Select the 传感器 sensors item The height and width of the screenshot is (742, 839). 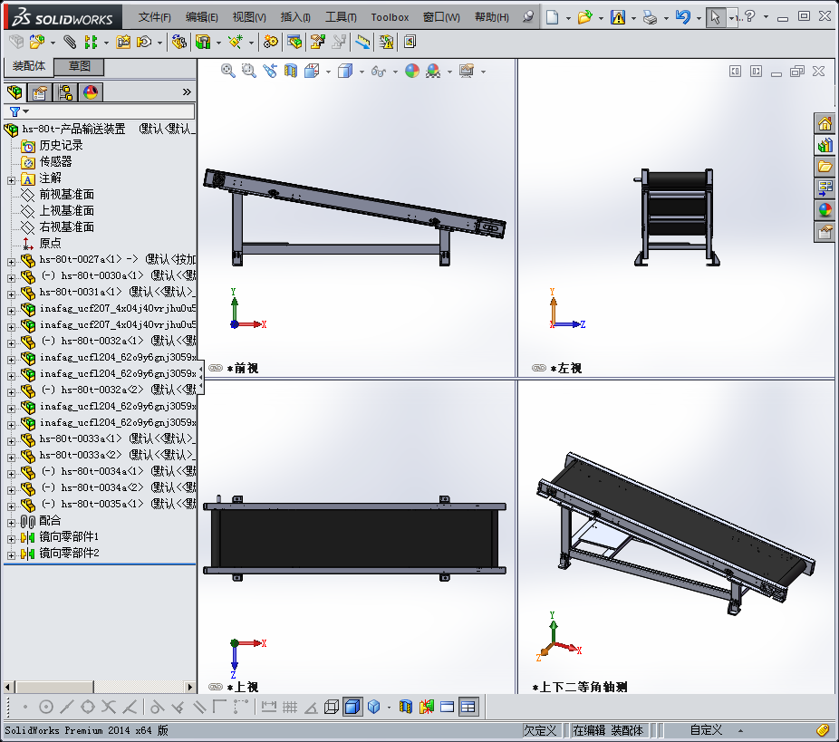click(55, 161)
